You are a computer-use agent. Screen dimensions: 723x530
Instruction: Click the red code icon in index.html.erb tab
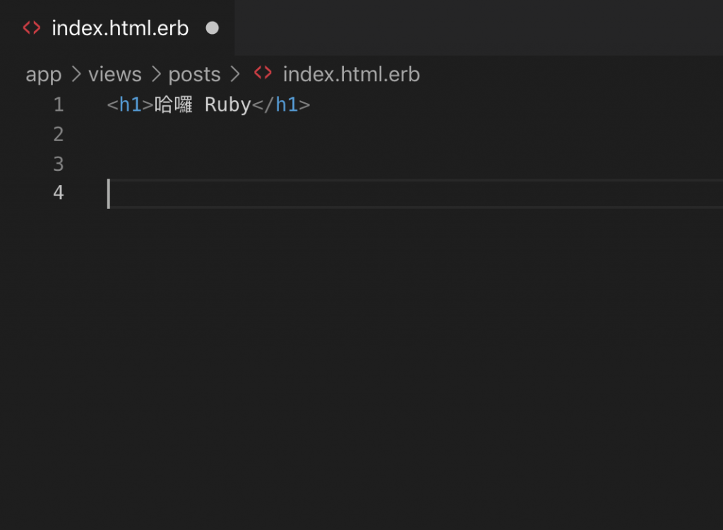[x=31, y=28]
